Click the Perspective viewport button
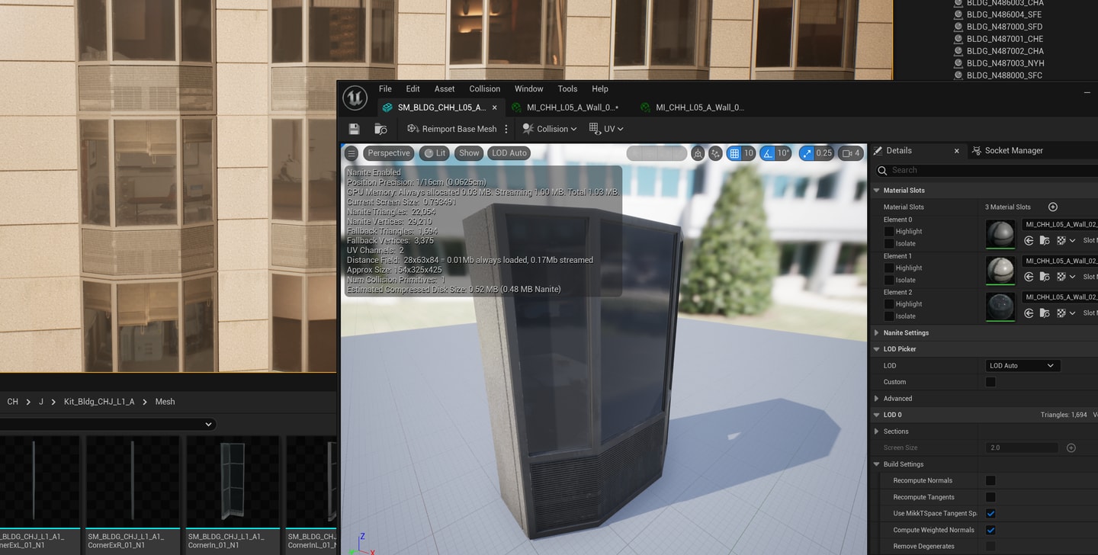The height and width of the screenshot is (555, 1098). [389, 153]
